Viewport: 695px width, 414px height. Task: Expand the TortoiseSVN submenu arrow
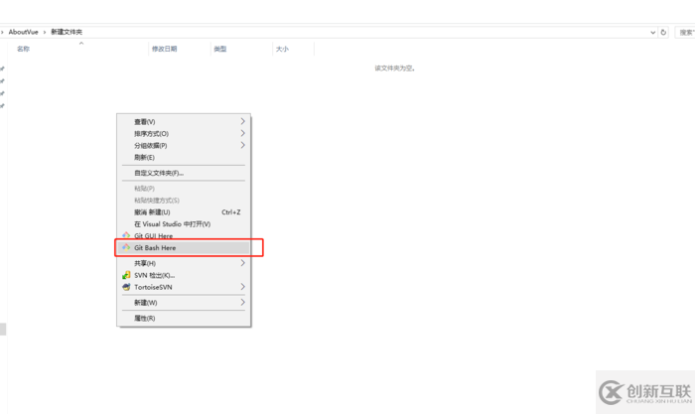(x=243, y=287)
